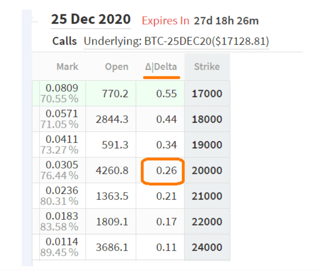Click the 0.0809 mark price cell

[x=63, y=94]
